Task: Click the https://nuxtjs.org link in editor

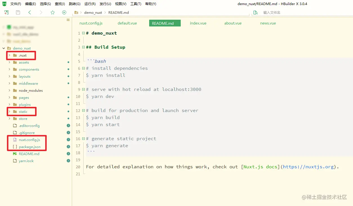Action: pyautogui.click(x=308, y=167)
